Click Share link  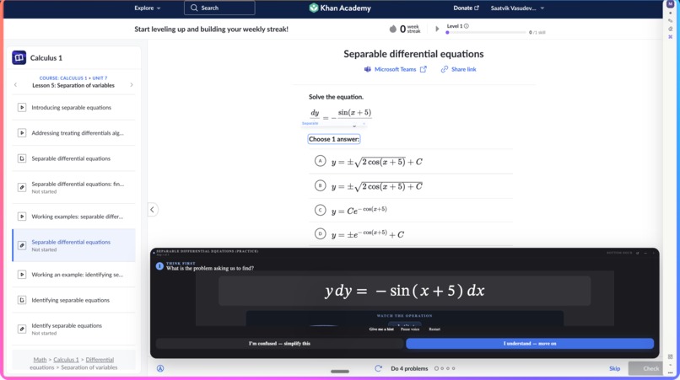458,69
